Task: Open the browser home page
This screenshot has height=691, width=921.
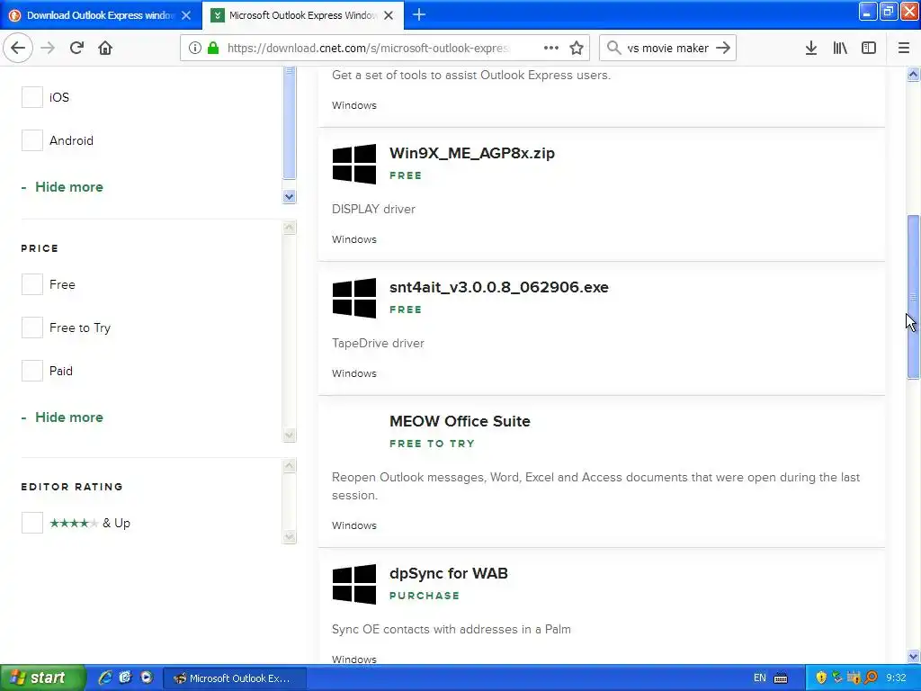Action: click(105, 48)
